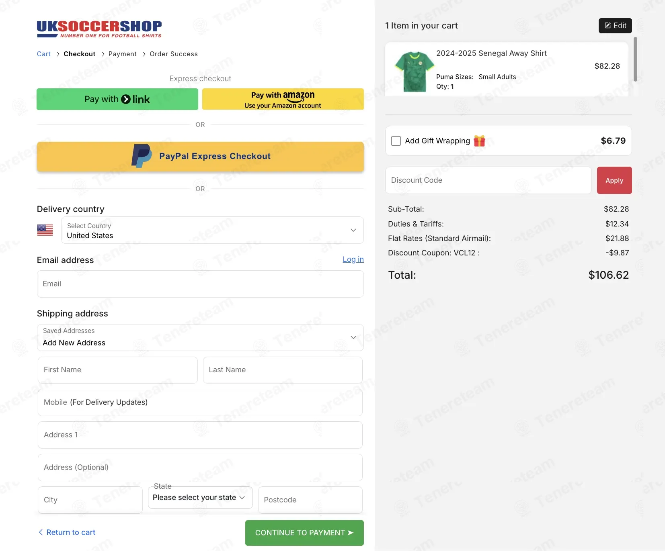Open the State selection dropdown
Image resolution: width=665 pixels, height=551 pixels.
click(x=200, y=498)
